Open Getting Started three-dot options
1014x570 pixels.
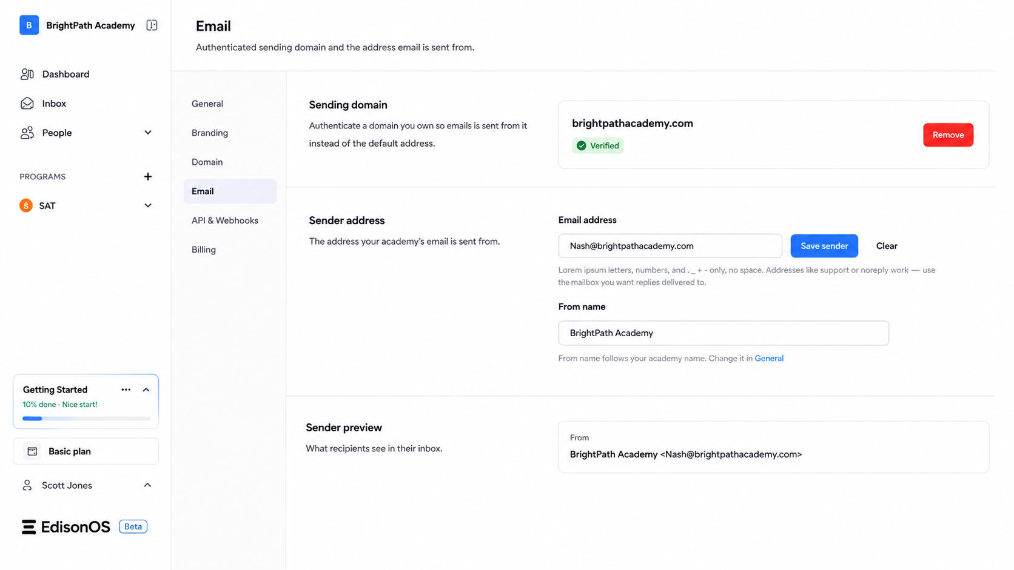[x=126, y=389]
